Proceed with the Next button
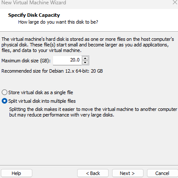Image resolution: width=178 pixels, height=178 pixels. 128,173
